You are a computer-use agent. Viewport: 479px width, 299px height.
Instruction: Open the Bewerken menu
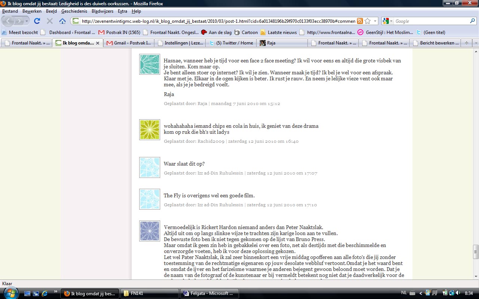32,11
